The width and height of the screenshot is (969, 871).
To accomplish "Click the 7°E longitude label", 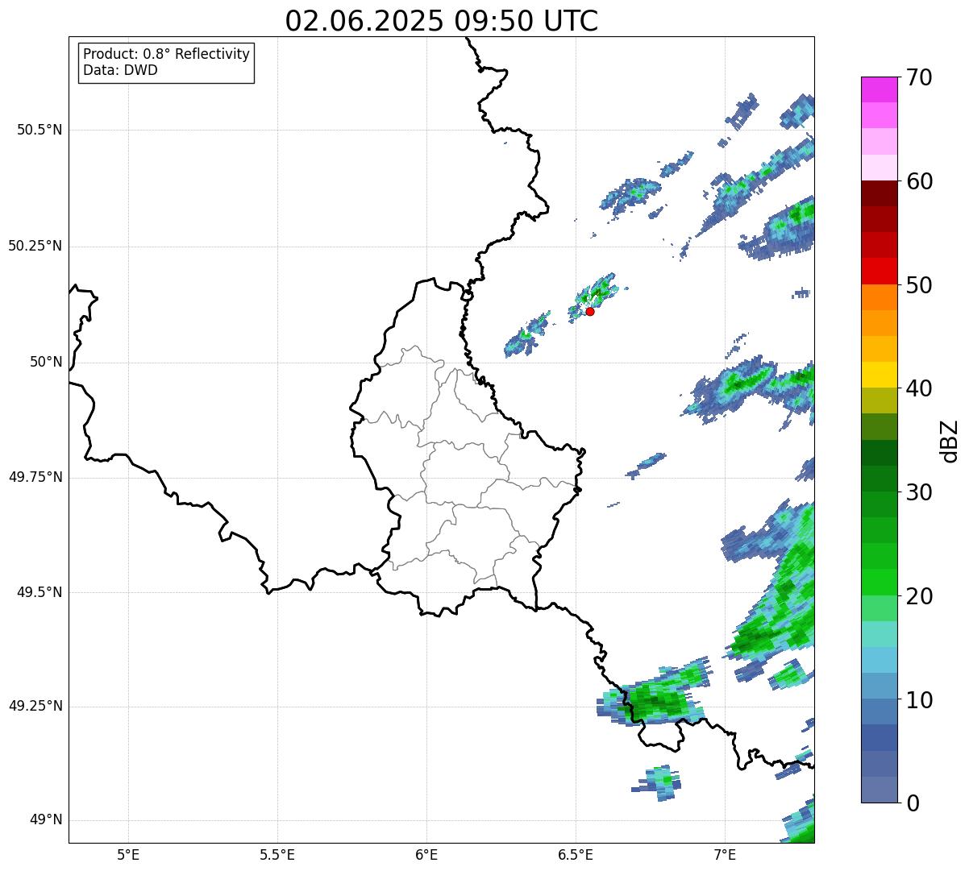I will [x=725, y=854].
